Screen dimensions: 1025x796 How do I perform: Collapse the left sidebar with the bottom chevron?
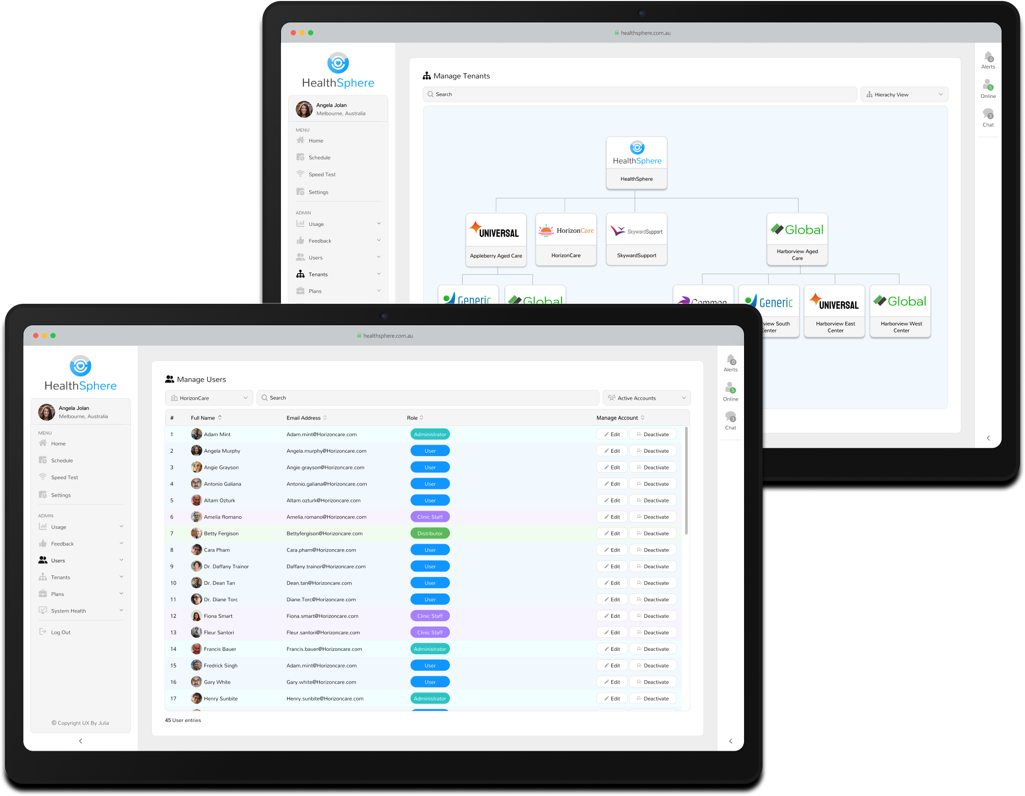click(x=81, y=741)
